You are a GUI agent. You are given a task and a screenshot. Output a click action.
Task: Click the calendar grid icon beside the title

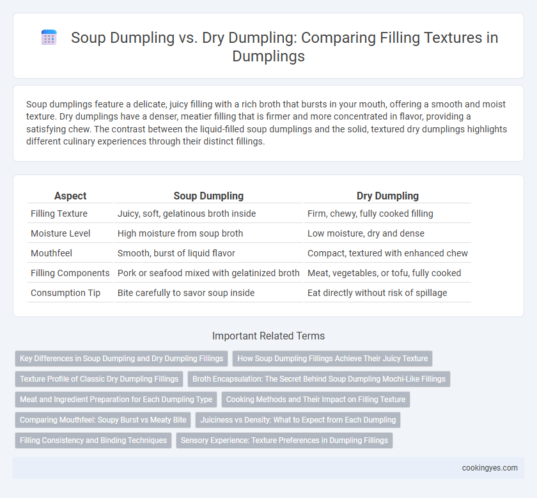pyautogui.click(x=49, y=37)
